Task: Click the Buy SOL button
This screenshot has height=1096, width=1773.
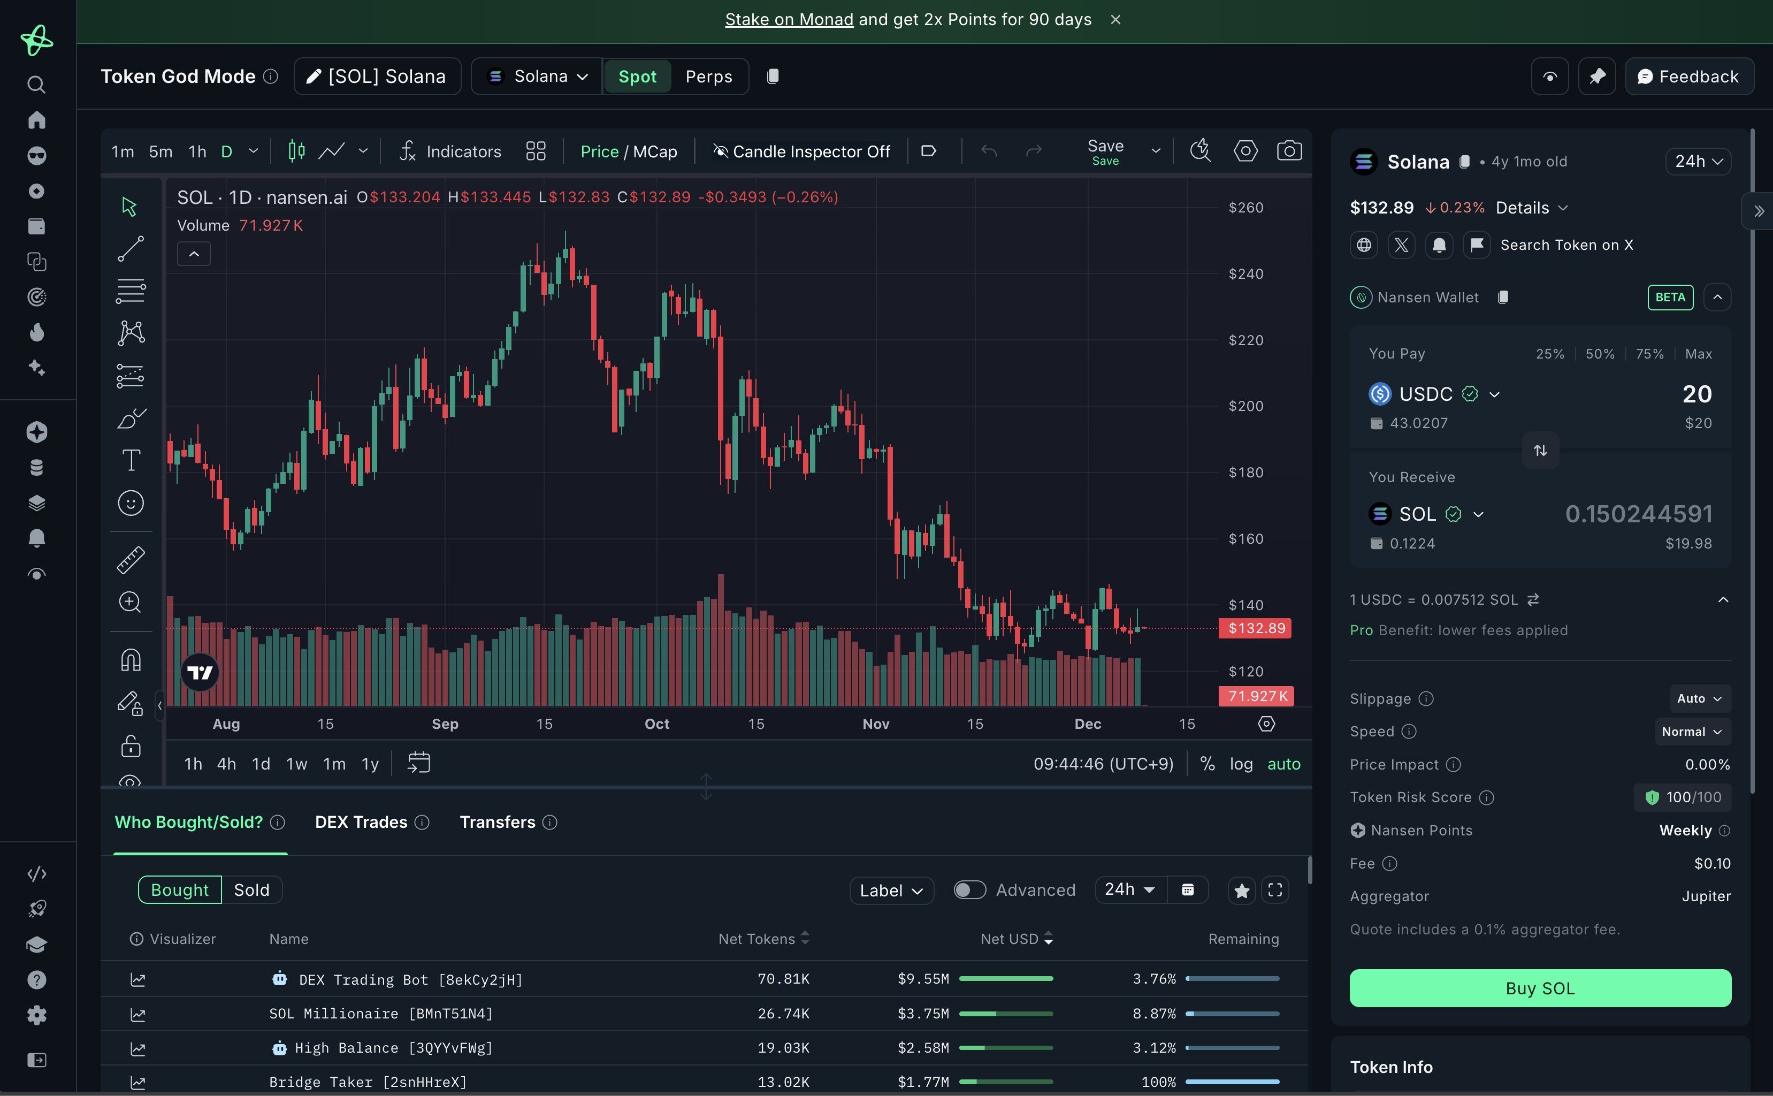Action: click(x=1540, y=988)
